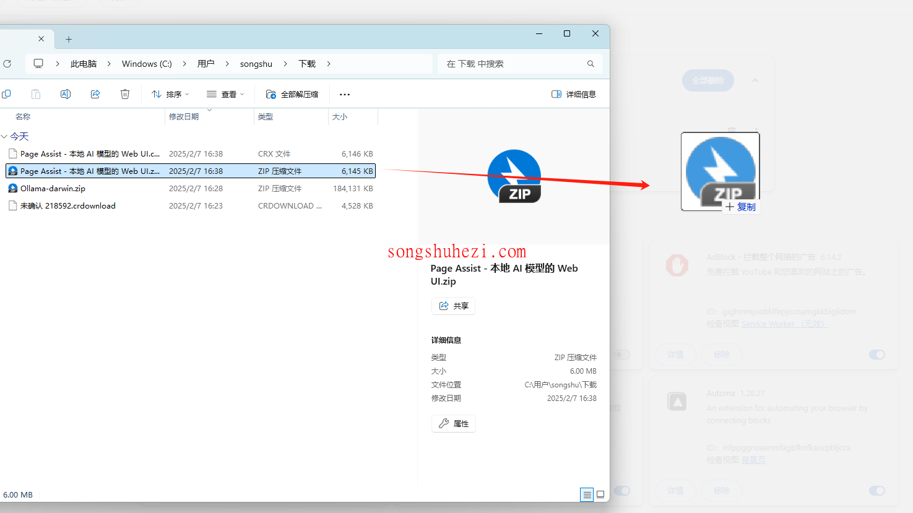This screenshot has width=913, height=513.
Task: Open the three-dots more options menu
Action: 345,95
